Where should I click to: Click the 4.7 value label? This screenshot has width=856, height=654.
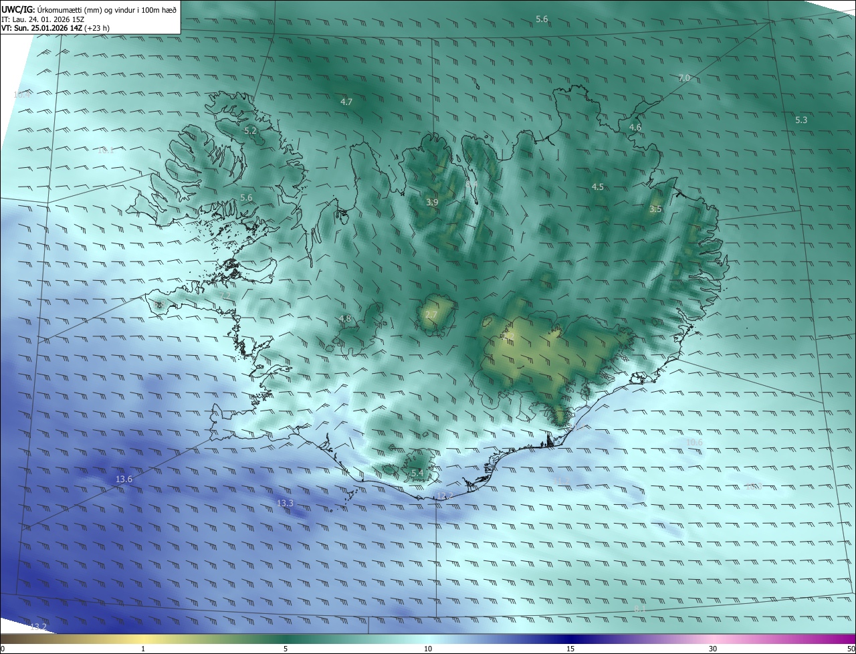346,102
